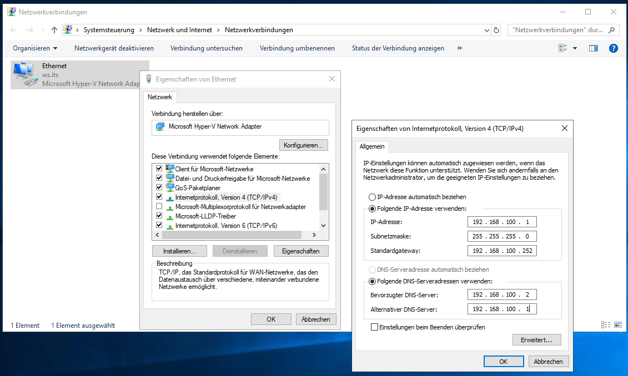The image size is (628, 376).
Task: Uncheck QoS-Paketplaner checkbox
Action: pos(159,187)
